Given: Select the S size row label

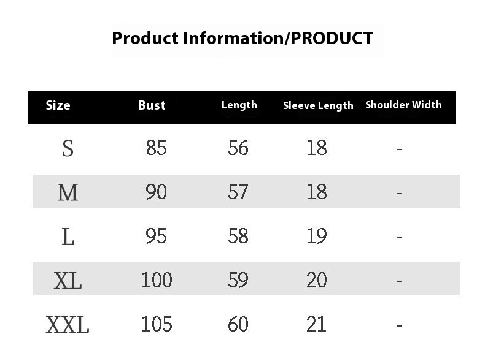Looking at the screenshot, I should pos(68,148).
